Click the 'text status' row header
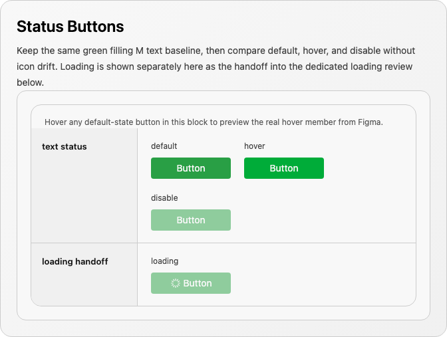The height and width of the screenshot is (337, 447). (65, 147)
